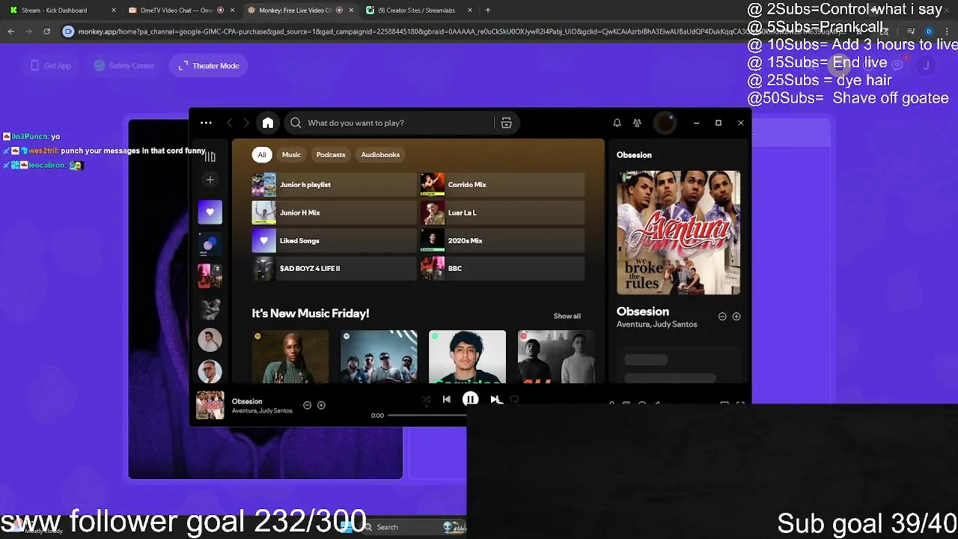Select the Podcasts filter chip
This screenshot has height=539, width=958.
pyautogui.click(x=331, y=155)
